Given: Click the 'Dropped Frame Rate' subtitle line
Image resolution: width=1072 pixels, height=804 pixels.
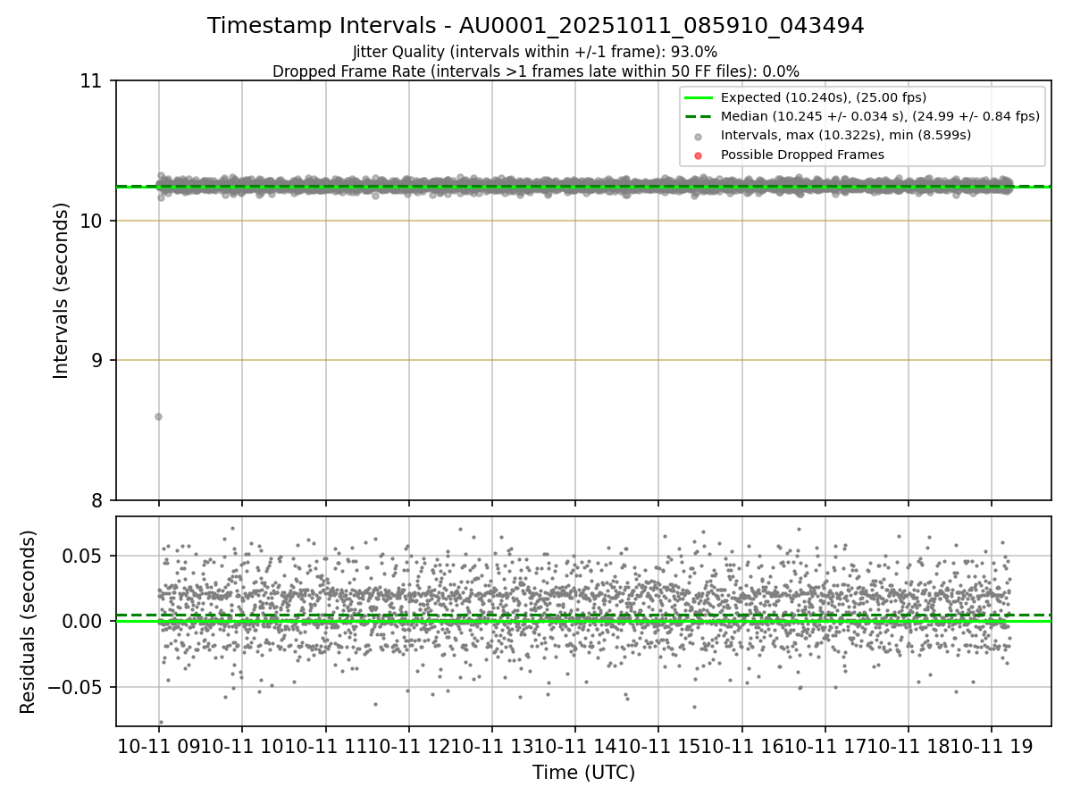Looking at the screenshot, I should tap(536, 71).
